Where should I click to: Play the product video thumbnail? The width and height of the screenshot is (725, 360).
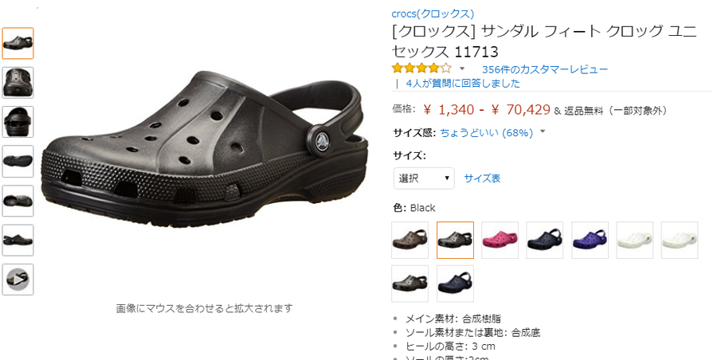tap(18, 280)
